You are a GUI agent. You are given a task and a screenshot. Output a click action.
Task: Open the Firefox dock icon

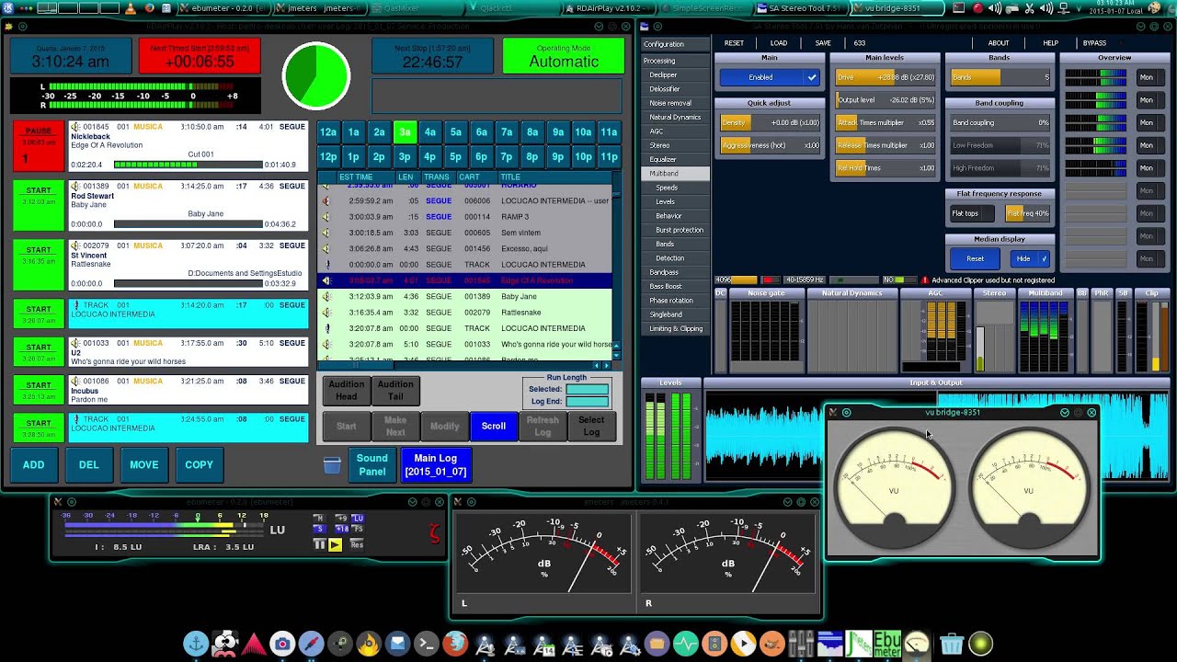455,644
